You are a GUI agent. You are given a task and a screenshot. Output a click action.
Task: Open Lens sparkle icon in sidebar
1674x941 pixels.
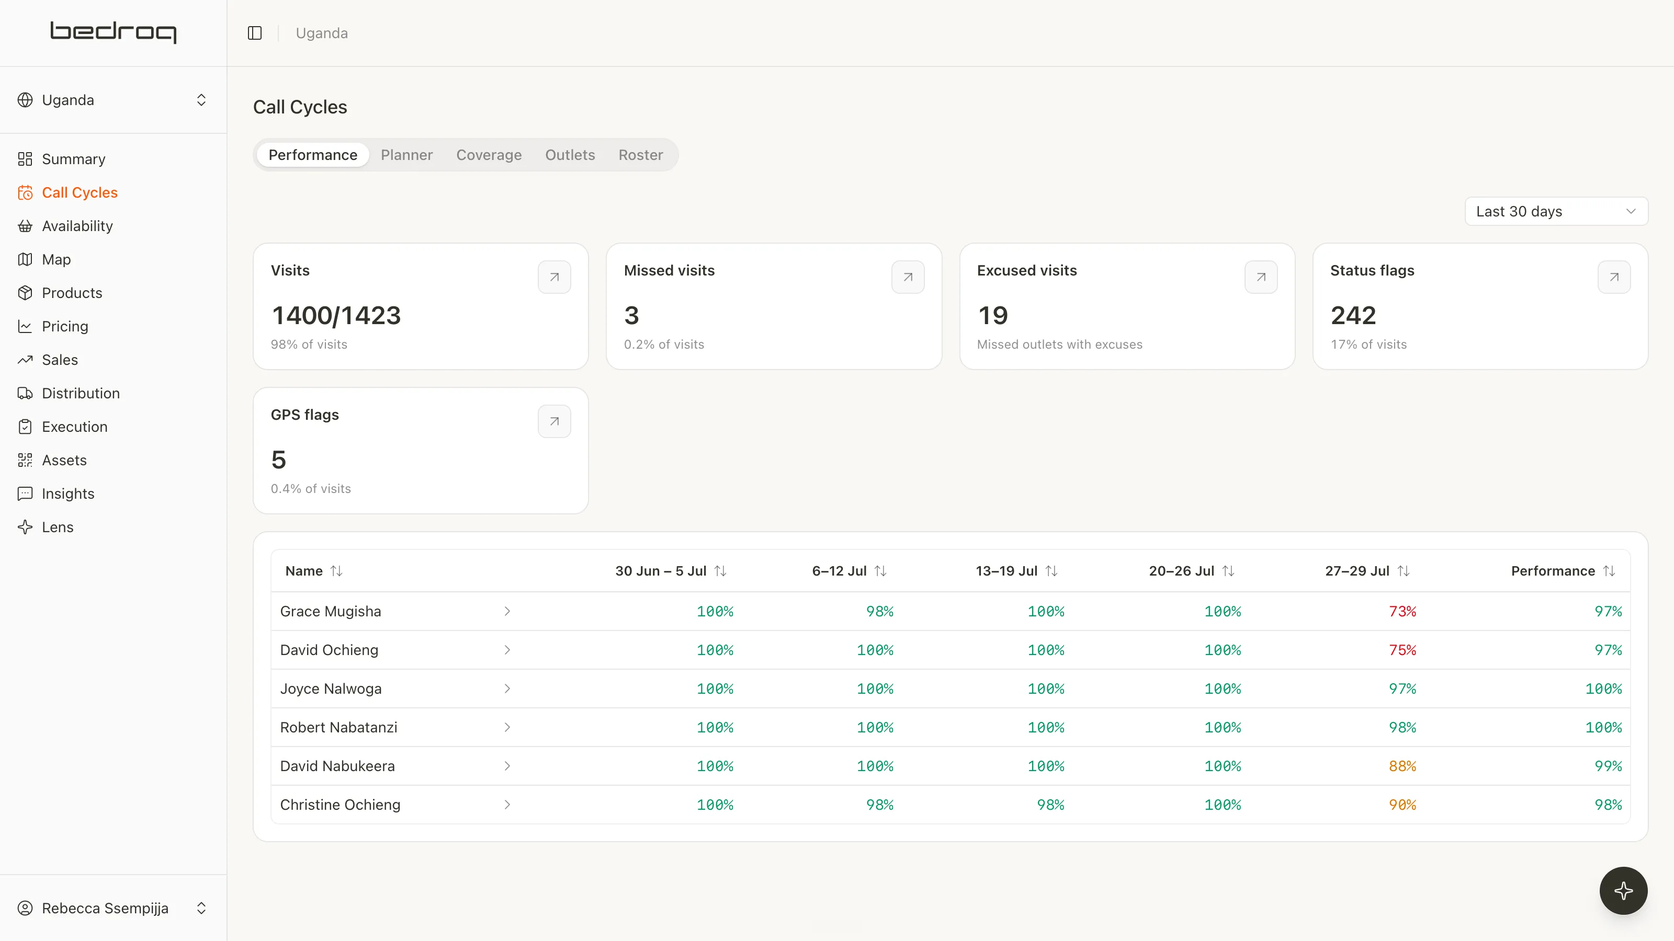tap(25, 527)
